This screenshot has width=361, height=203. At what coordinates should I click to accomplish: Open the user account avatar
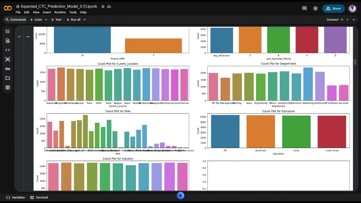click(352, 8)
